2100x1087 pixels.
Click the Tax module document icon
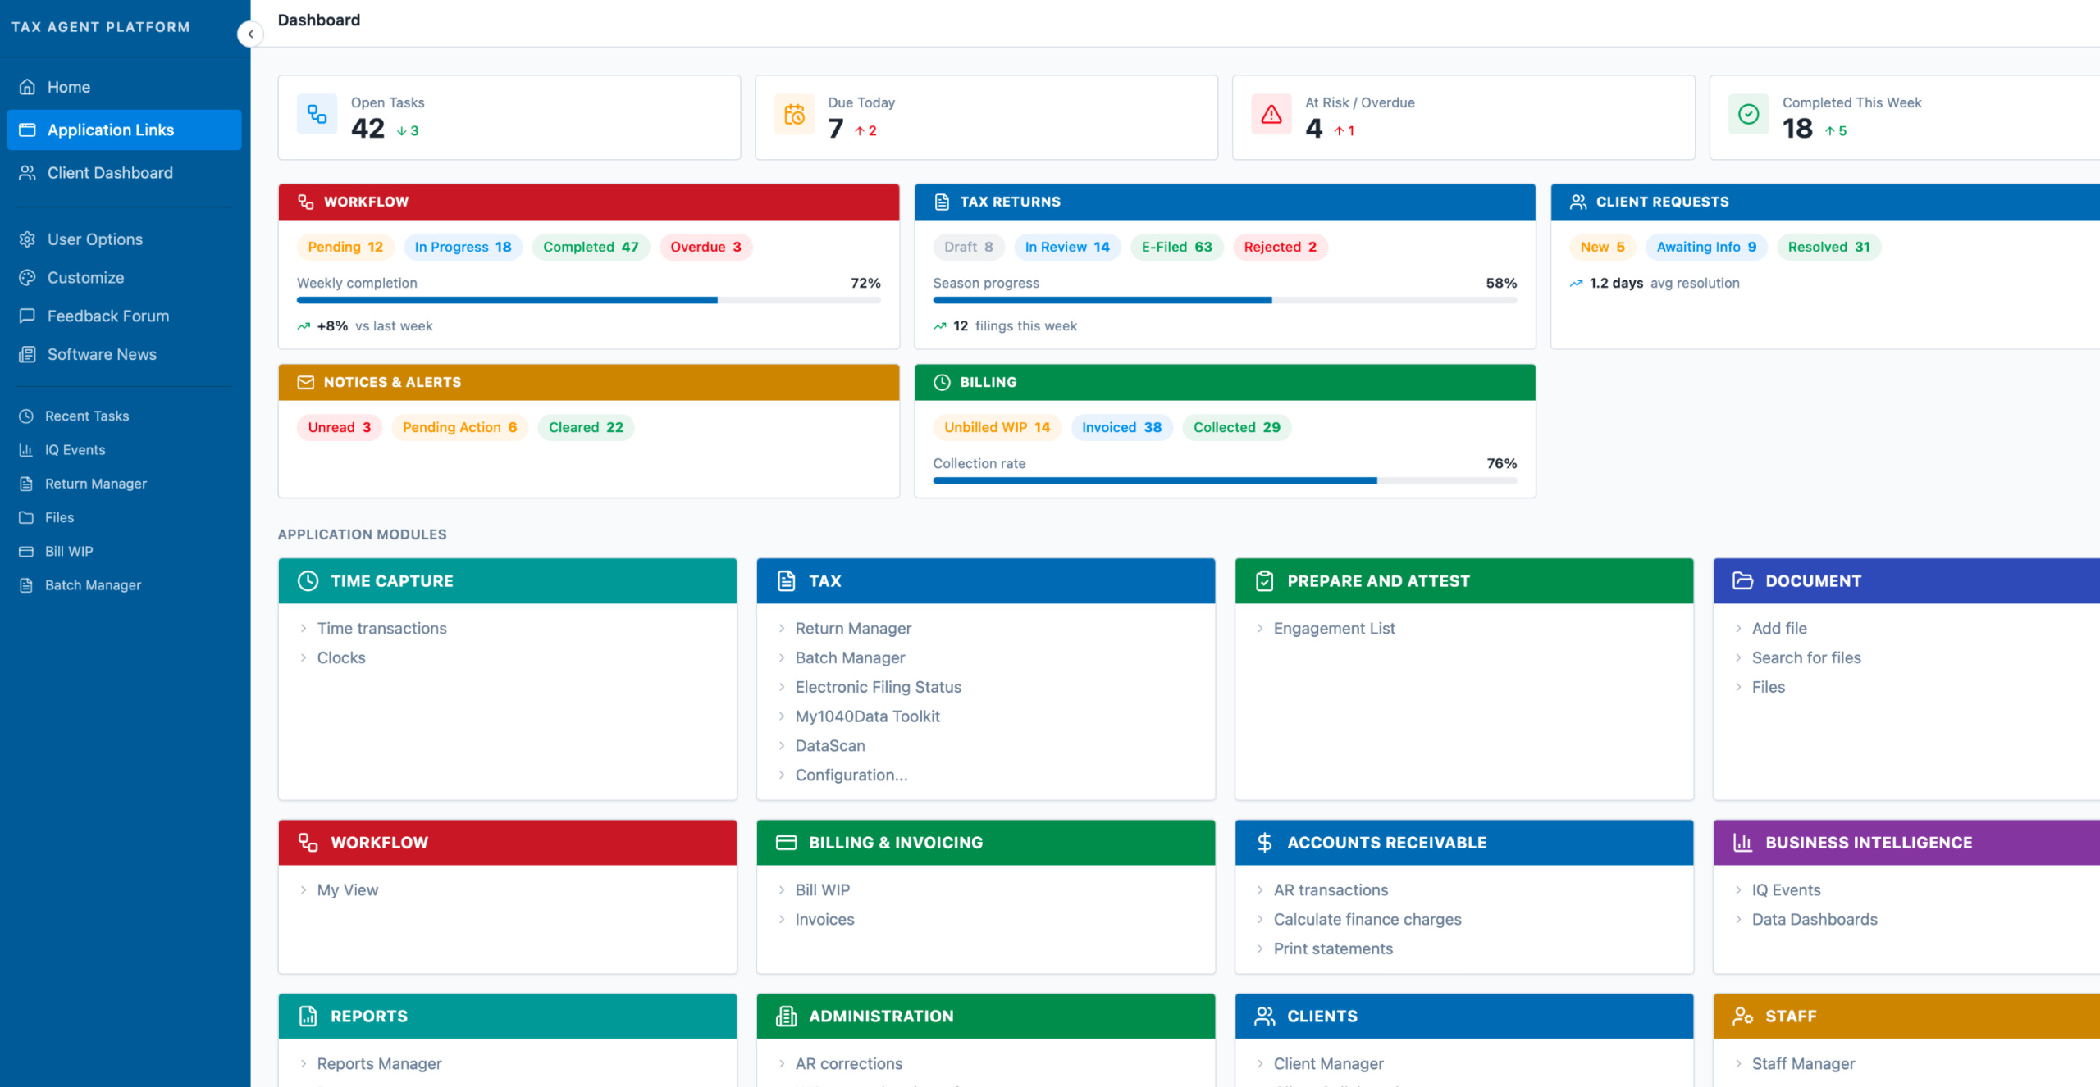(x=786, y=581)
